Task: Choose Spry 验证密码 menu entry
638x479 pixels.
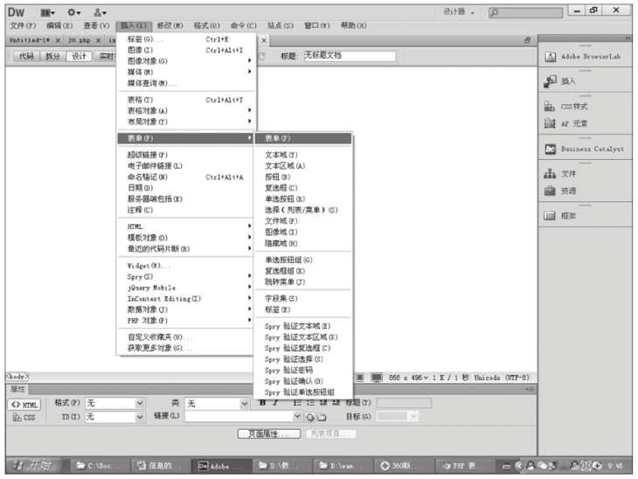Action: pos(302,371)
